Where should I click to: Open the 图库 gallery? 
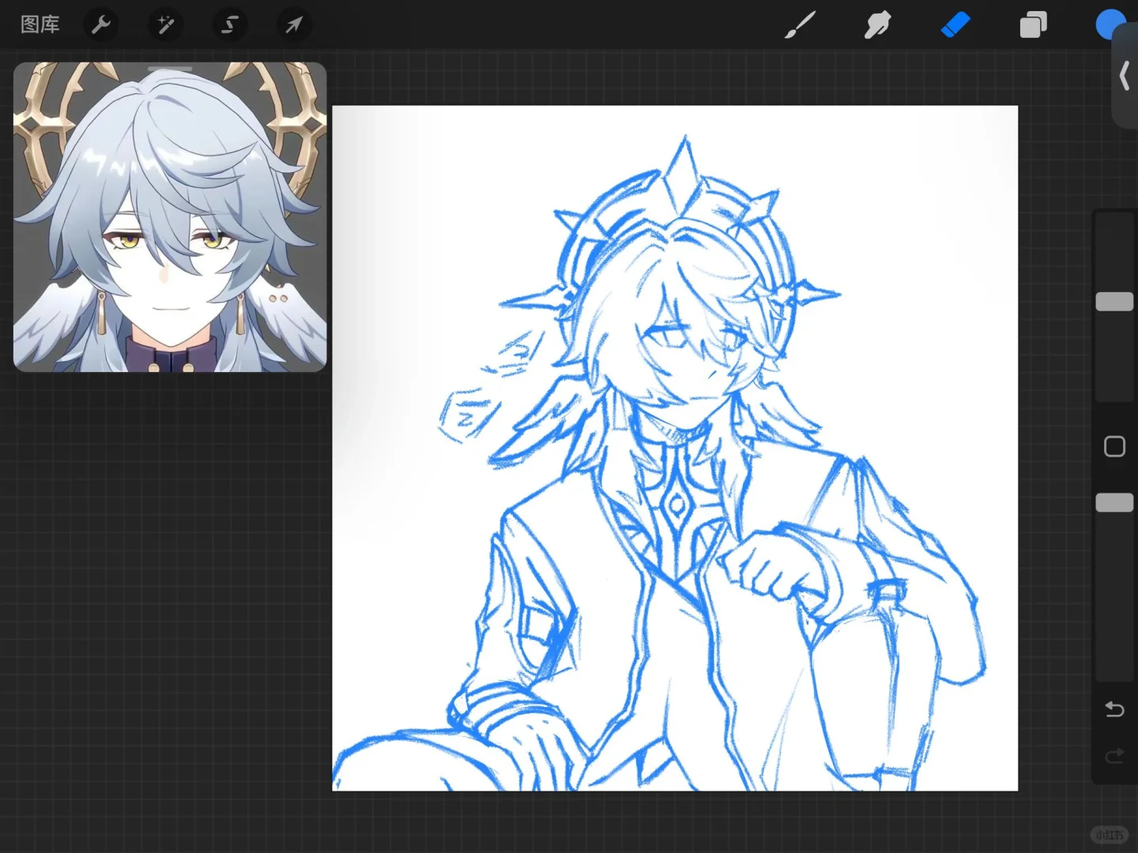40,24
